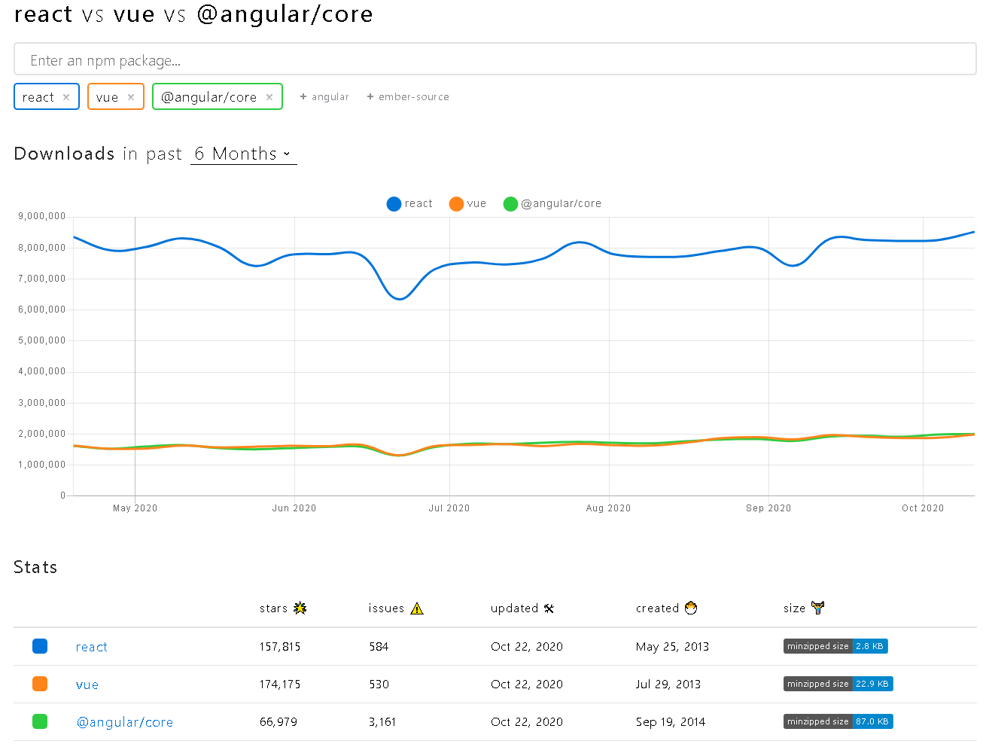Viewport: 986px width, 747px height.
Task: Click the green @angular/core color swatch in Stats
Action: click(40, 721)
